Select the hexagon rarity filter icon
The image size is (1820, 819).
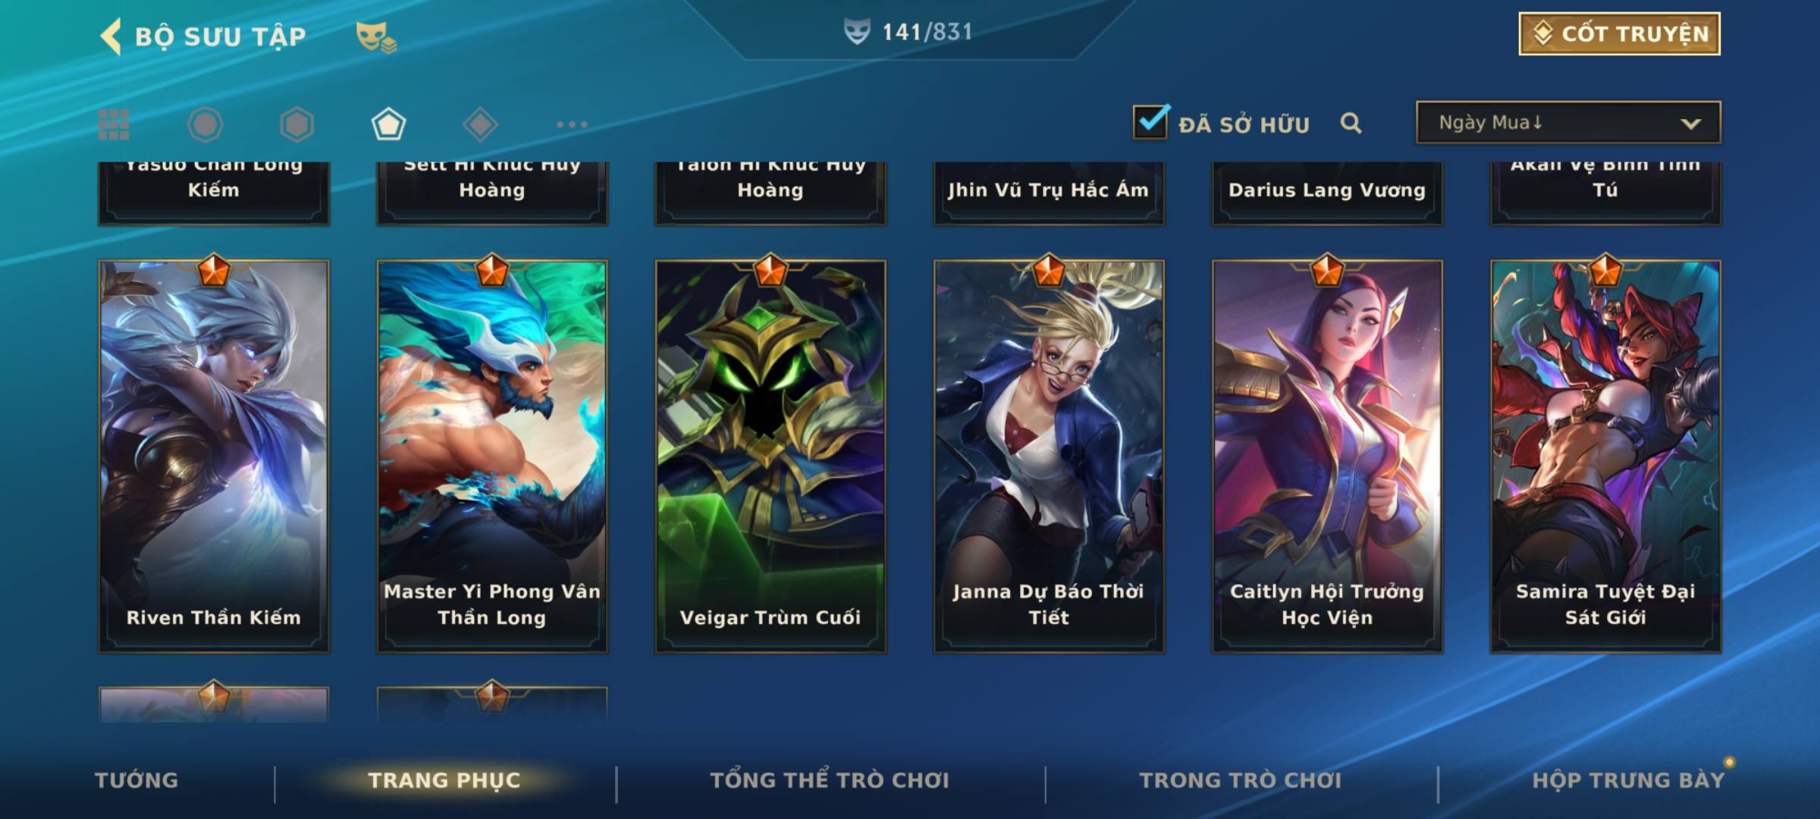pos(297,124)
